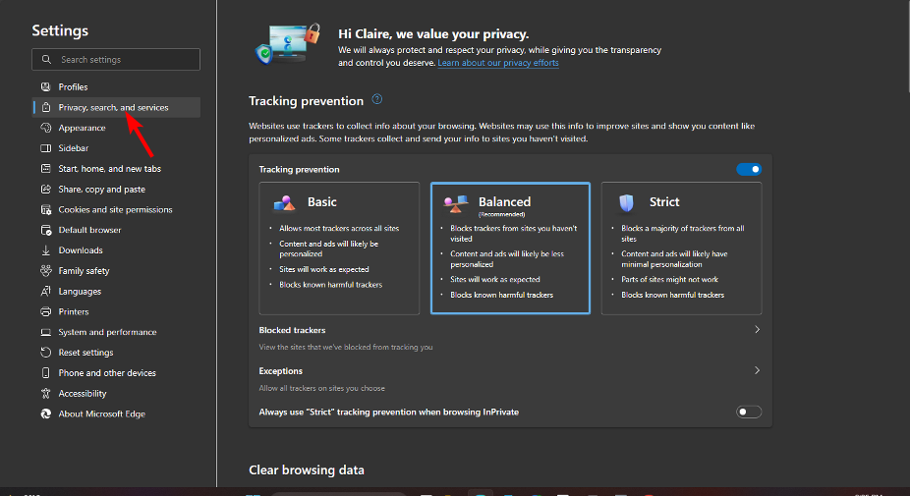Click the Appearance icon in sidebar
Screen dimensions: 910x496
(45, 128)
